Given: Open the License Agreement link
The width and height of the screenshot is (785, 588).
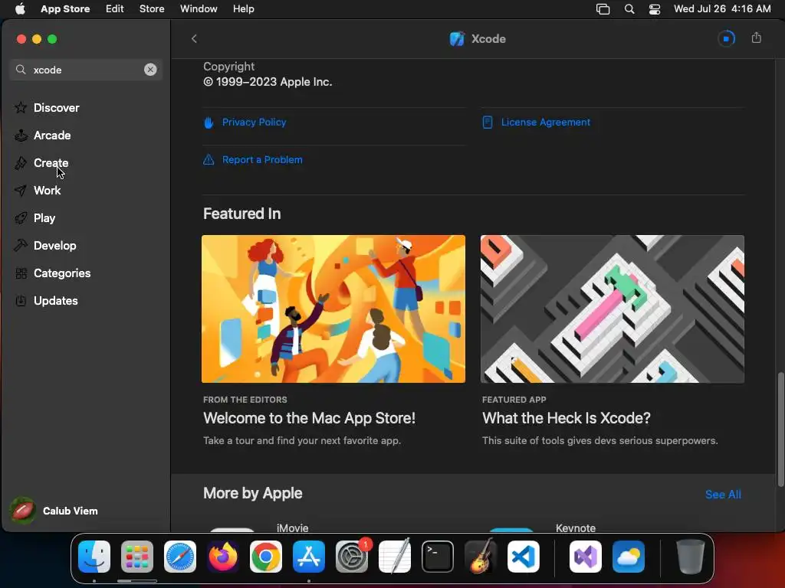Looking at the screenshot, I should (x=545, y=122).
